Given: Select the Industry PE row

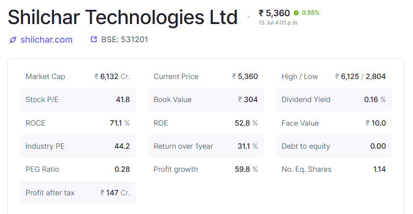Looking at the screenshot, I should 77,146.
